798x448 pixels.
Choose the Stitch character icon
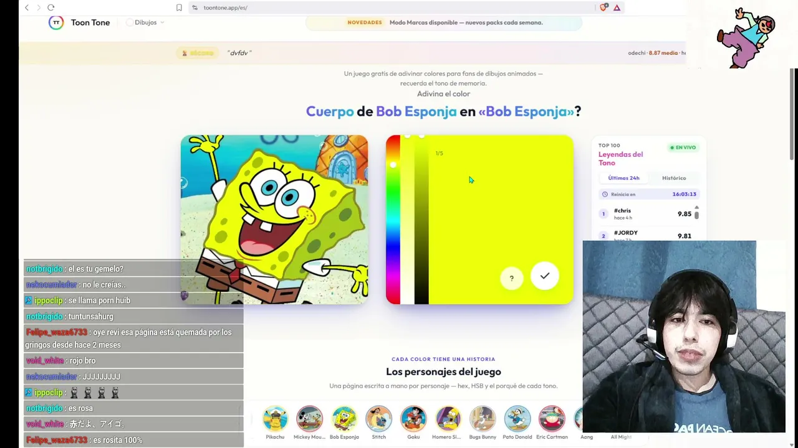[x=378, y=419]
